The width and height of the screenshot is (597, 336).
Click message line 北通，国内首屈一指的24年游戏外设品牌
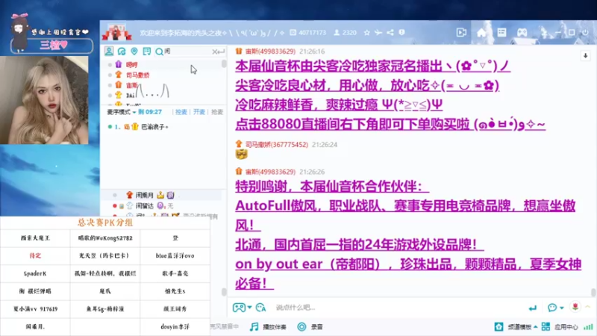pos(360,245)
